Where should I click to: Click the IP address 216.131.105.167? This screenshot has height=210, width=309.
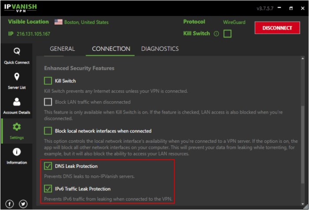pos(33,34)
